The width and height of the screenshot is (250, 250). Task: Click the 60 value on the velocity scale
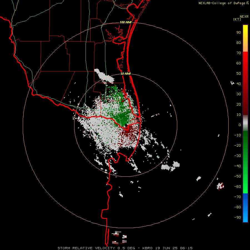click(239, 63)
